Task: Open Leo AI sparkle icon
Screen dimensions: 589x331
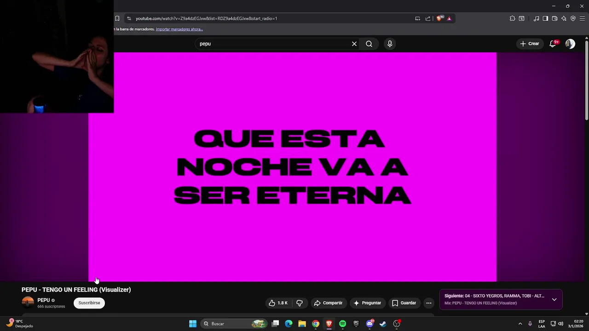Action: pyautogui.click(x=564, y=18)
